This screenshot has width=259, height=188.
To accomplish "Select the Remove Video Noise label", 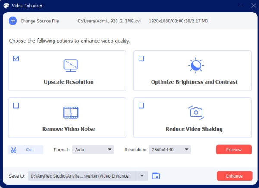I will pos(69,129).
